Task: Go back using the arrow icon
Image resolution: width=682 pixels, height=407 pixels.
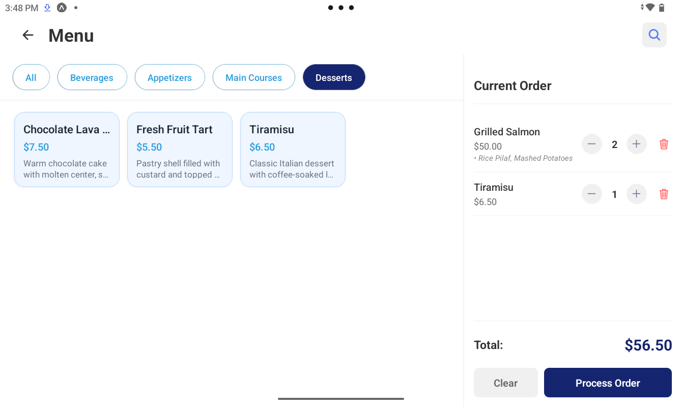Action: tap(27, 35)
